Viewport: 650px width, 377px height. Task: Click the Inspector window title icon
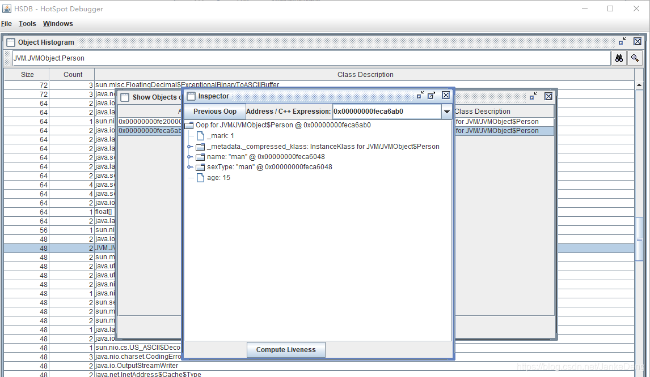click(x=191, y=96)
